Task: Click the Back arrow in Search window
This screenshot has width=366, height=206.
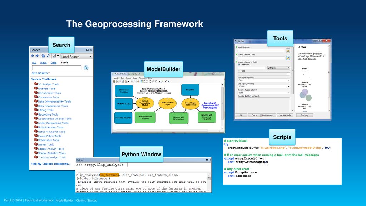Action: click(x=33, y=56)
